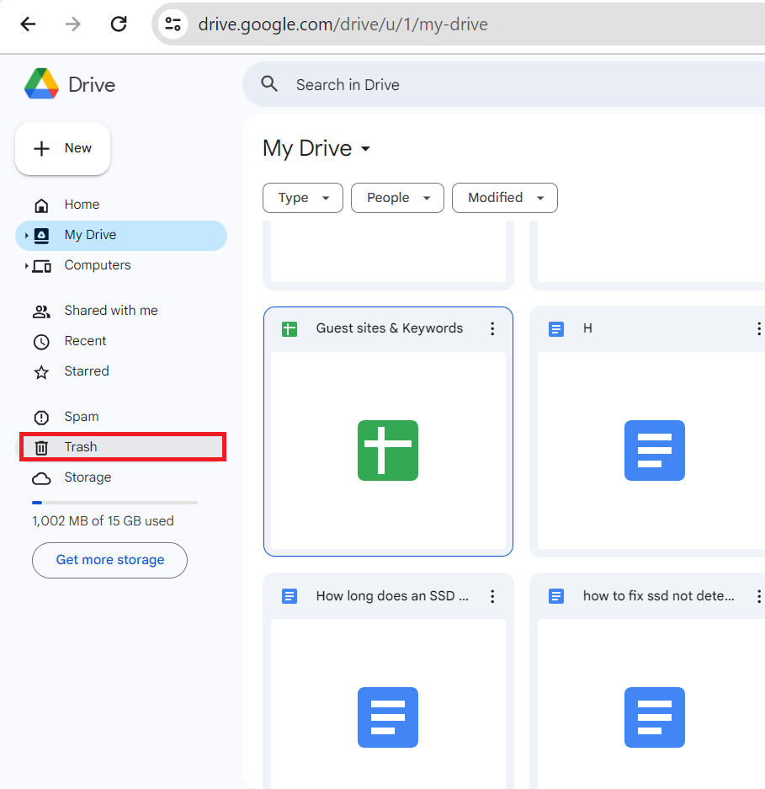
Task: Click Docs icon beside How long does an SSD
Action: pos(290,596)
